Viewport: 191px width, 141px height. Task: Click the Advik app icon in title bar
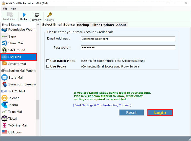coord(3,3)
